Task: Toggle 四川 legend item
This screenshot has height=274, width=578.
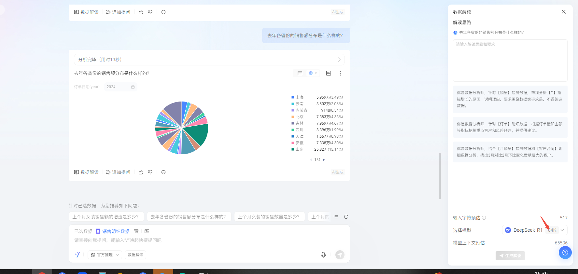Action: [x=317, y=130]
